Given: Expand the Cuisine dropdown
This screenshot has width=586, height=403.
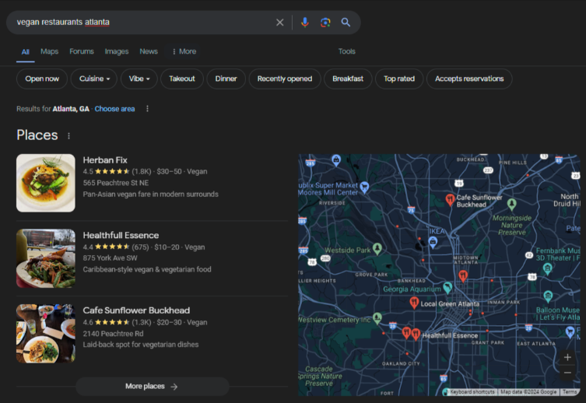Looking at the screenshot, I should (94, 79).
